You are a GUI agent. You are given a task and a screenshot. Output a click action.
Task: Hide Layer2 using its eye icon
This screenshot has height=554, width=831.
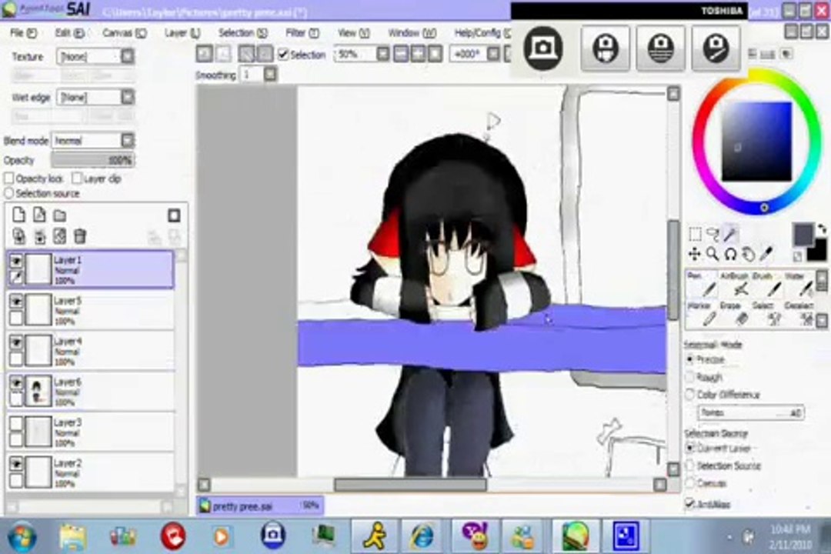16,465
